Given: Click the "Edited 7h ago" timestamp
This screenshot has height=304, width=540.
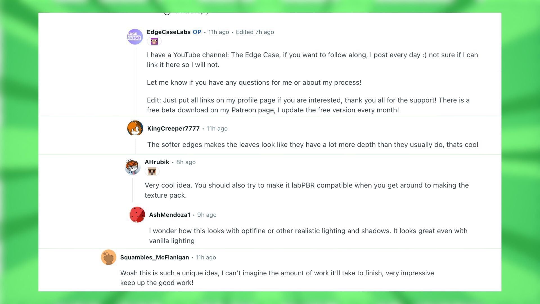Looking at the screenshot, I should [255, 32].
